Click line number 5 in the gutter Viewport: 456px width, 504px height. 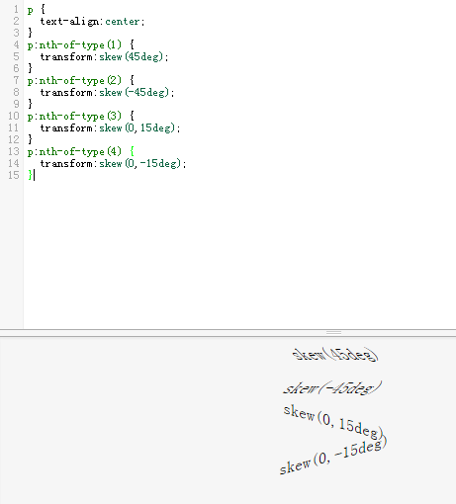[x=16, y=56]
